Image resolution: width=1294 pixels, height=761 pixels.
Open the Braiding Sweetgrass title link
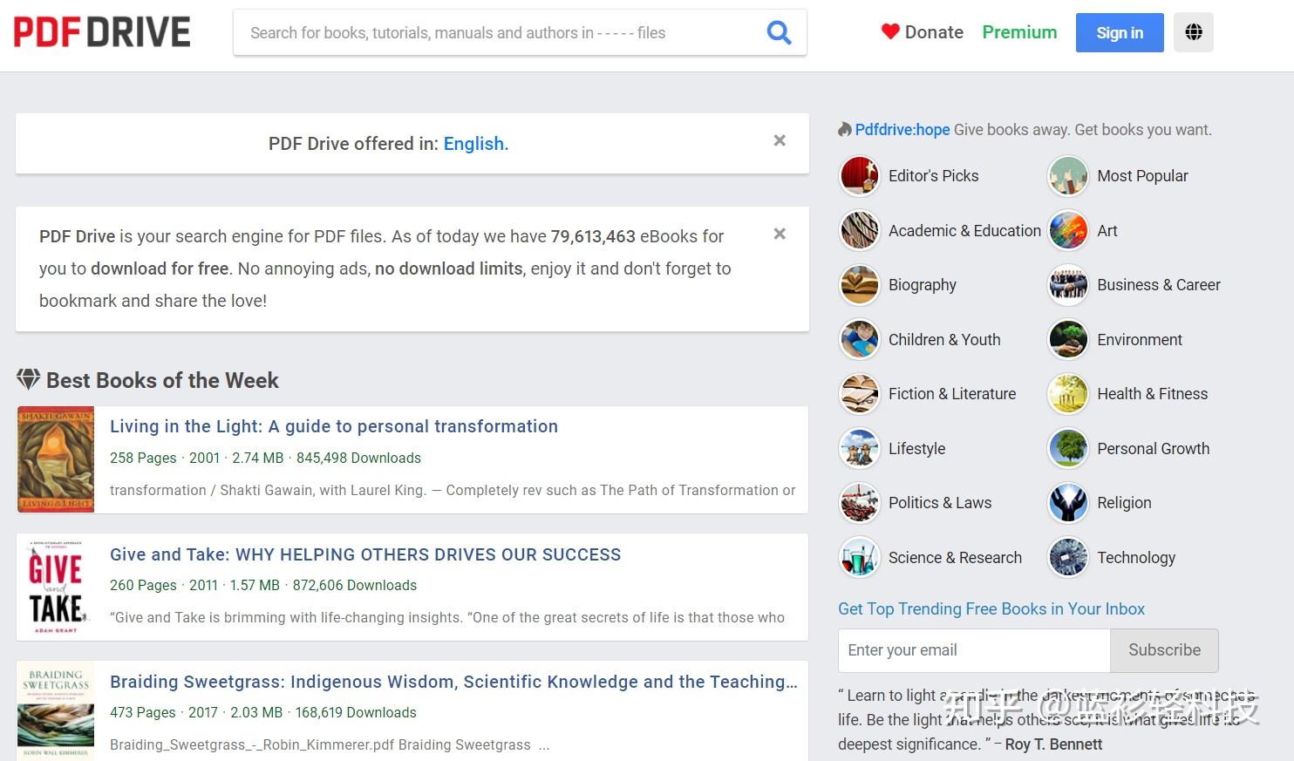(453, 682)
